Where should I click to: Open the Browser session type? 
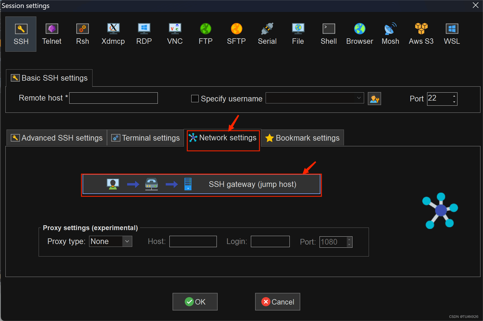[360, 34]
